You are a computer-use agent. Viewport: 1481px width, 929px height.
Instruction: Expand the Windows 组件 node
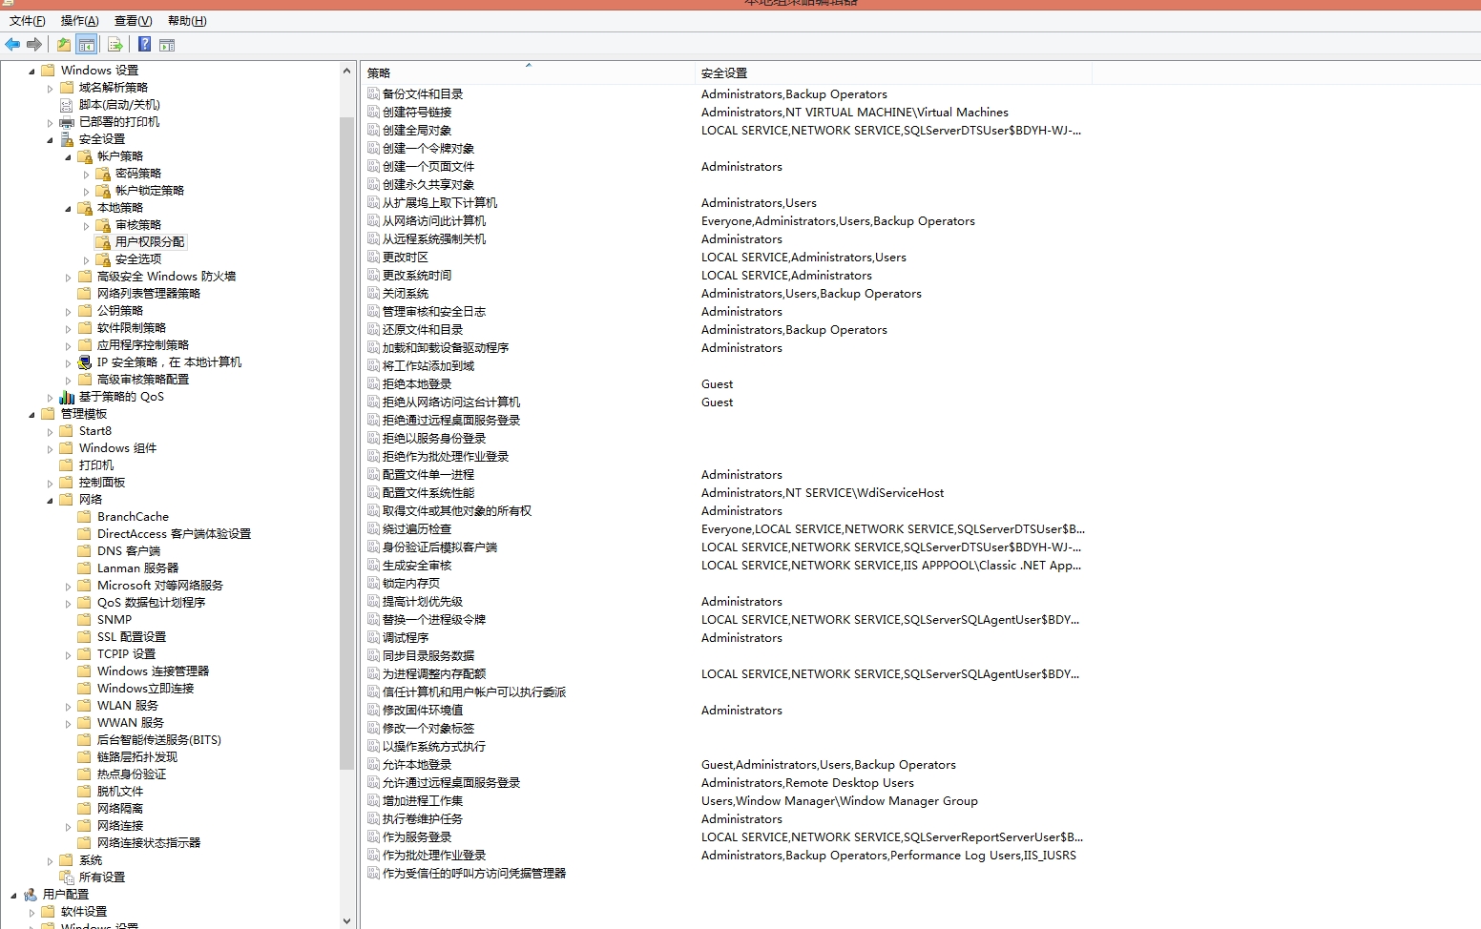coord(50,449)
